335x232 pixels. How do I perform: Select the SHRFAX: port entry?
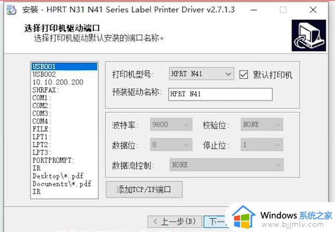[x=64, y=90]
